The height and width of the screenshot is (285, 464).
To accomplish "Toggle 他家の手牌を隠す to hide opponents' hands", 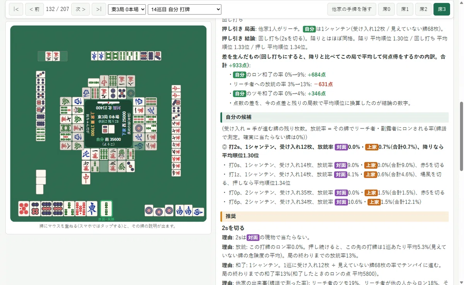I will [x=351, y=9].
